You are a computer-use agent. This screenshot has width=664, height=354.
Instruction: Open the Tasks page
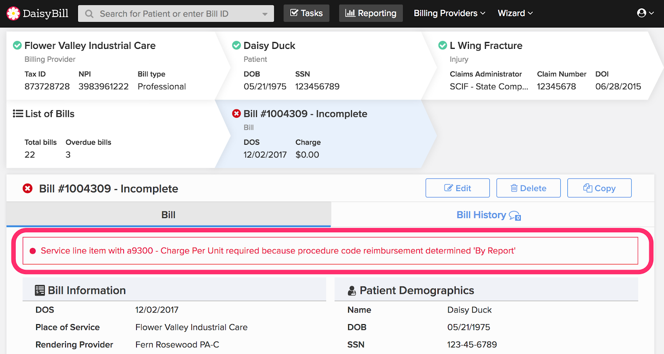pos(306,13)
